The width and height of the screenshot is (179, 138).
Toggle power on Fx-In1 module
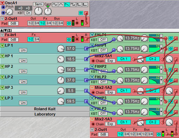[69, 40]
